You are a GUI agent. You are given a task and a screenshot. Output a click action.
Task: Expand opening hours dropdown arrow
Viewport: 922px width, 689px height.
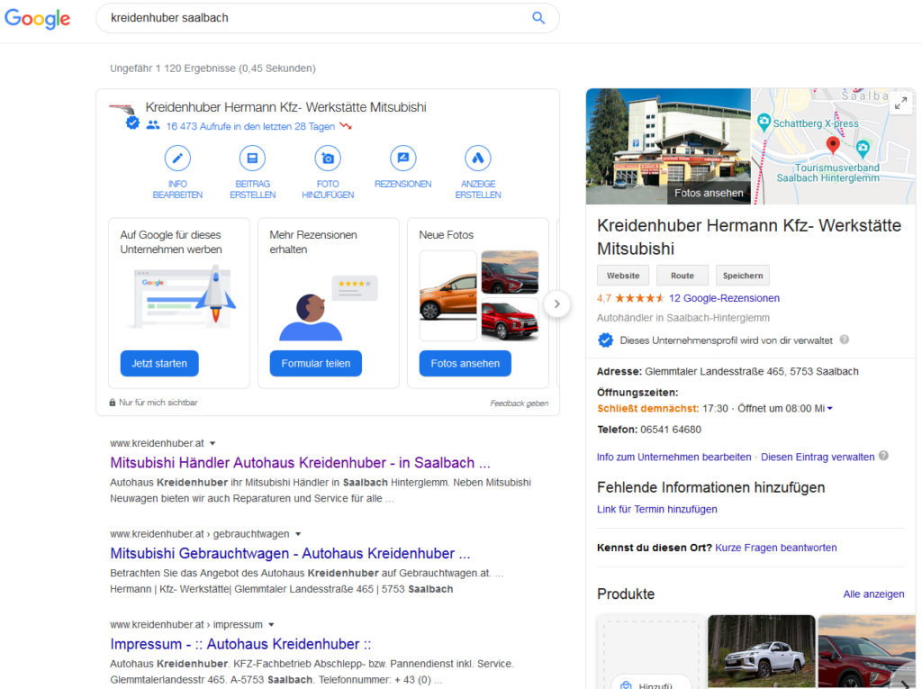coord(829,408)
